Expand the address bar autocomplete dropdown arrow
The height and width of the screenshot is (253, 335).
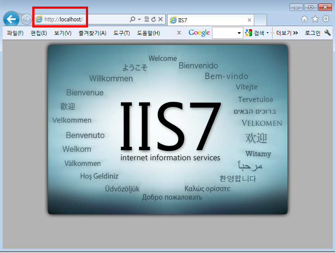(x=139, y=20)
